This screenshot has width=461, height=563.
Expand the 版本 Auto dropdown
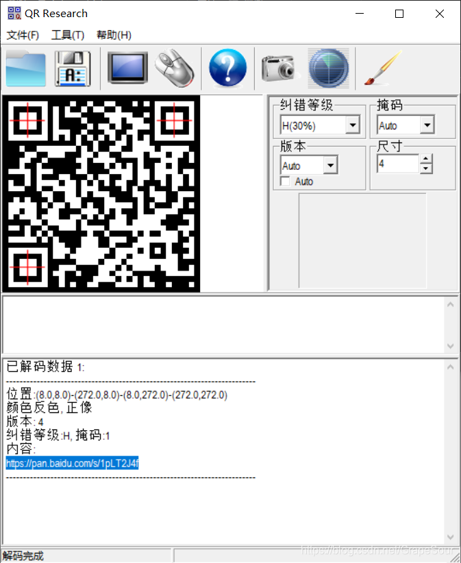(330, 166)
